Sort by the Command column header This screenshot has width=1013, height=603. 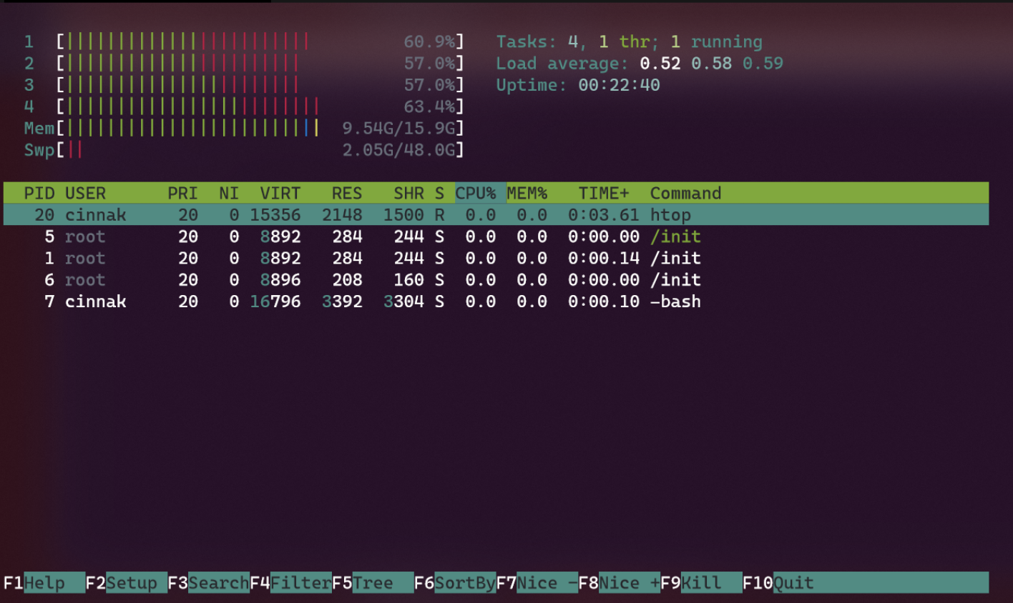pos(685,193)
